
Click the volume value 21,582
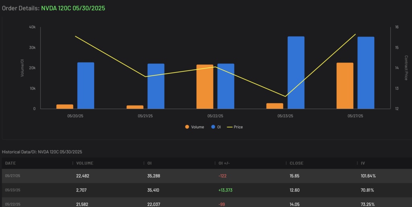click(x=82, y=204)
